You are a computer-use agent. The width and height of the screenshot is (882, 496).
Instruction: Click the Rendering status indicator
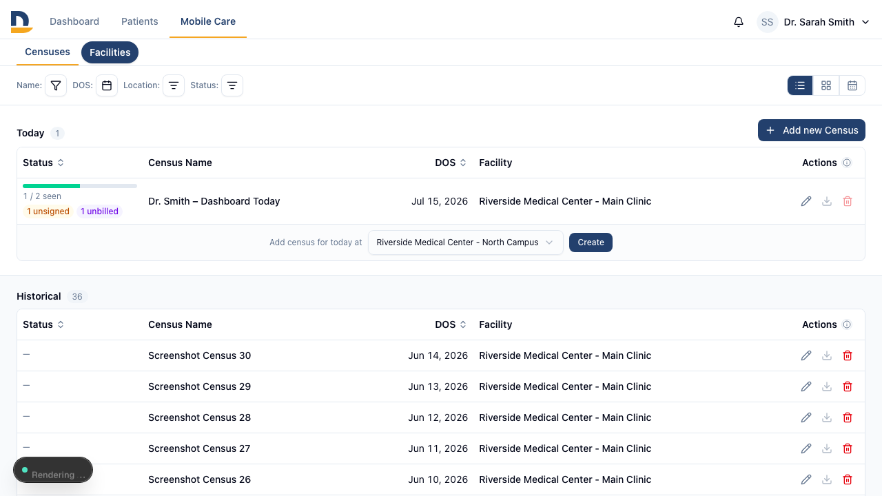pyautogui.click(x=53, y=471)
